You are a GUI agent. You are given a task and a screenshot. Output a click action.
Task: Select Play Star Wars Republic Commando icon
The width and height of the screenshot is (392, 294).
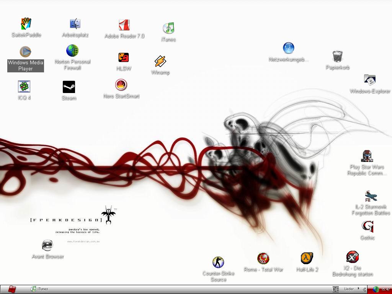pyautogui.click(x=367, y=156)
